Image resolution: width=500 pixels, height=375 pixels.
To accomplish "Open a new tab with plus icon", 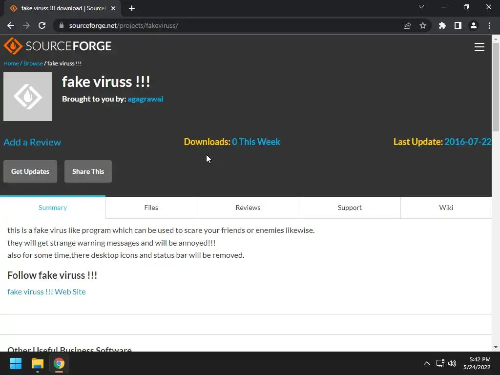I will 132,8.
